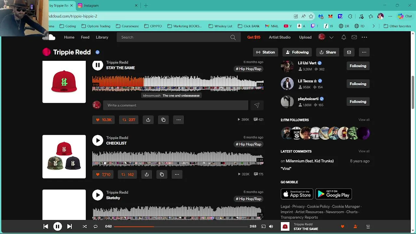This screenshot has height=234, width=416.
Task: Send the comment with paper plane icon
Action: [257, 105]
